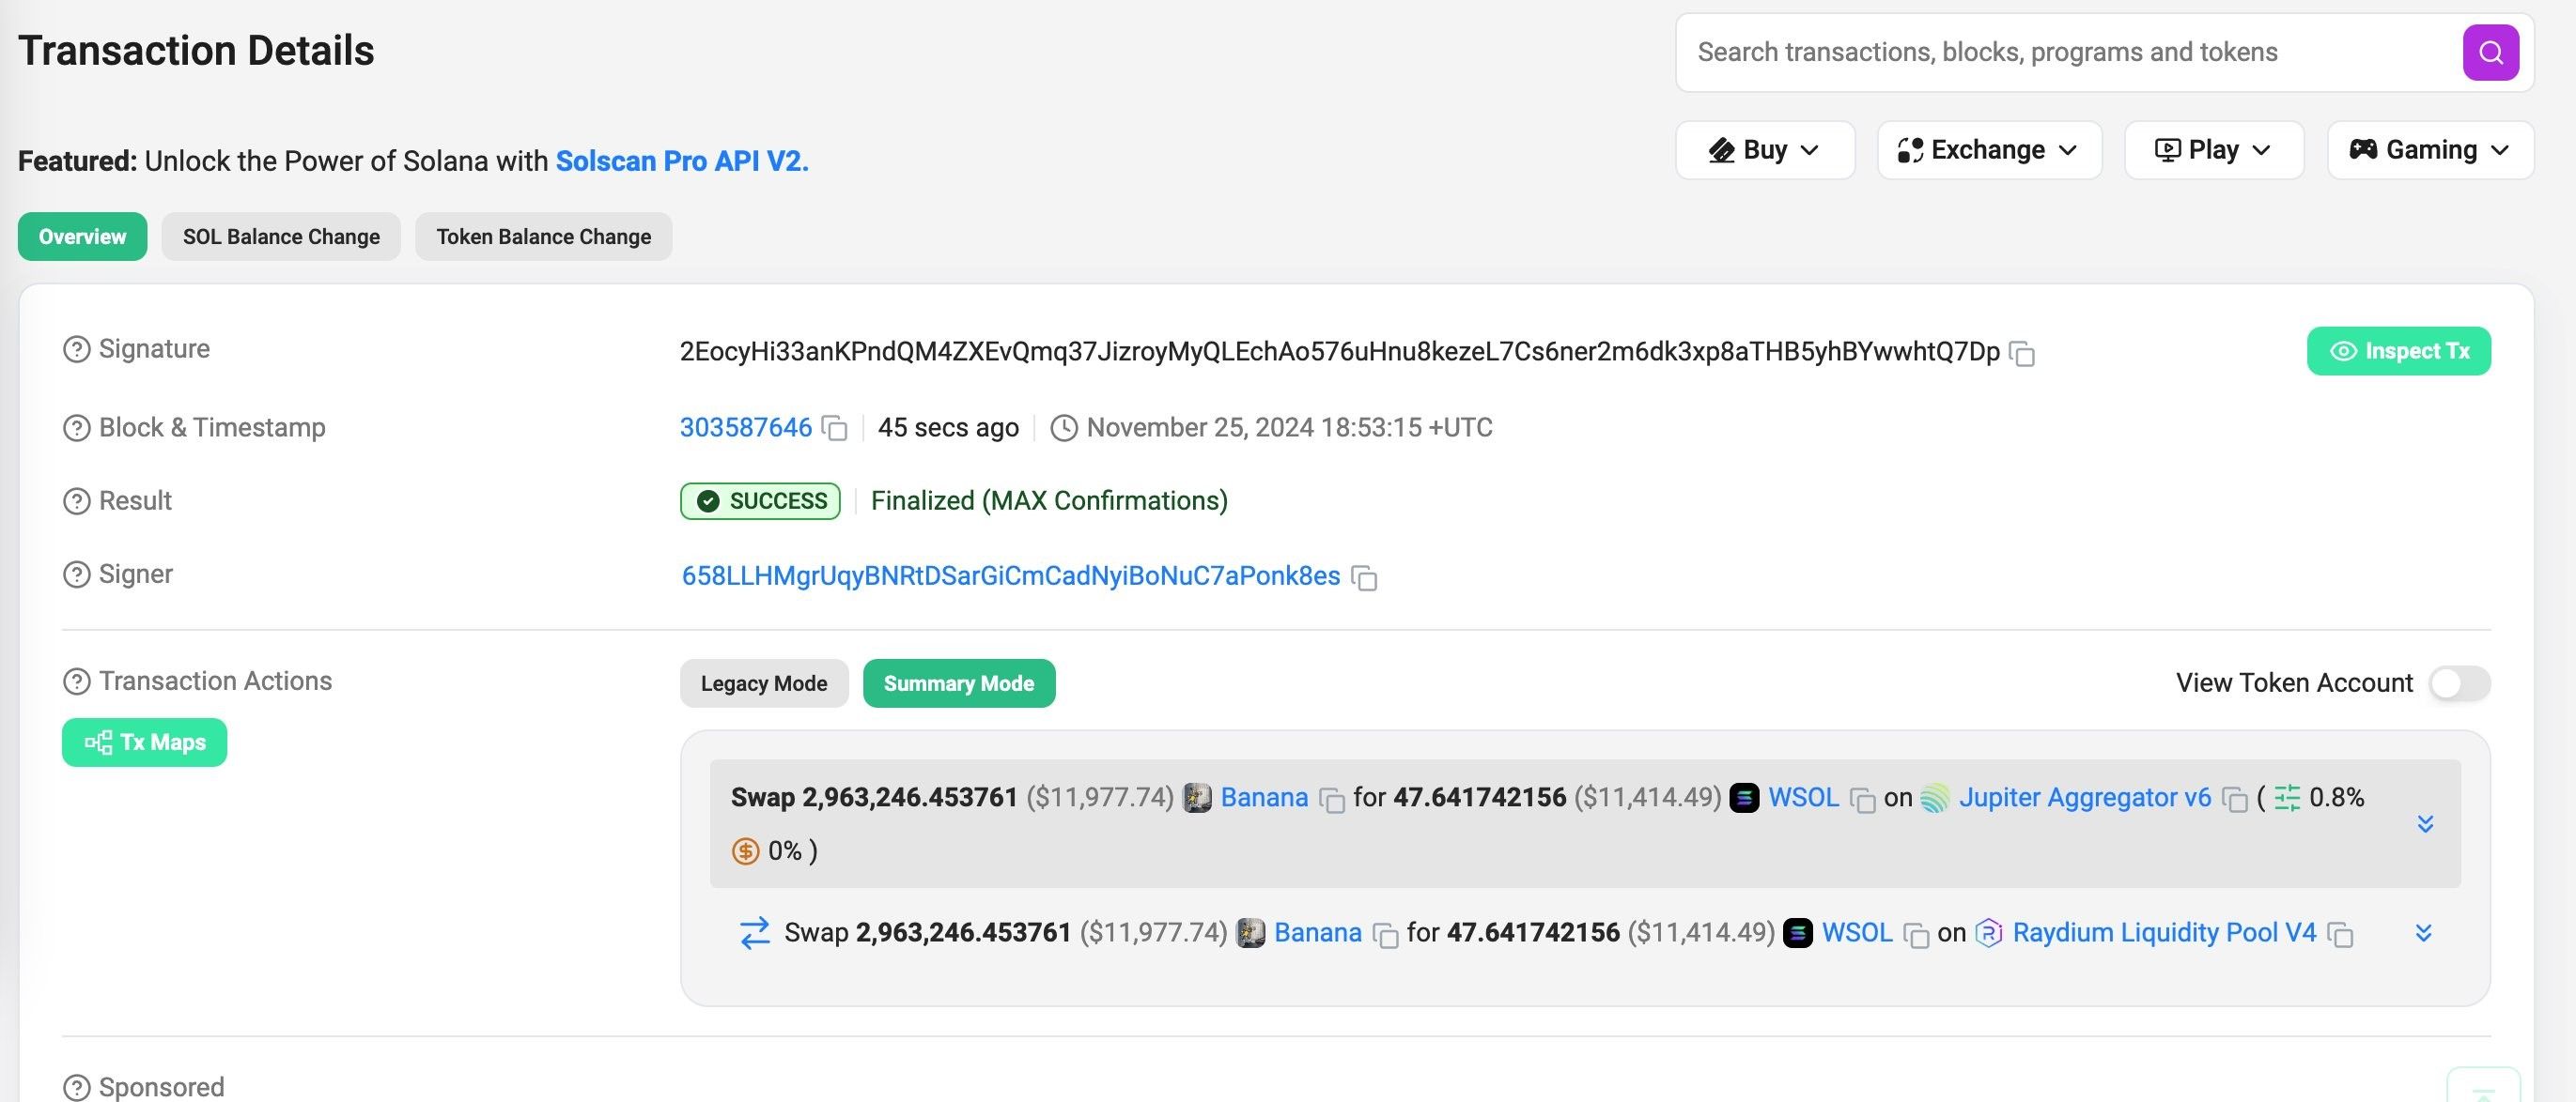
Task: Copy Jupiter Aggregator v6 address
Action: pyautogui.click(x=2234, y=799)
